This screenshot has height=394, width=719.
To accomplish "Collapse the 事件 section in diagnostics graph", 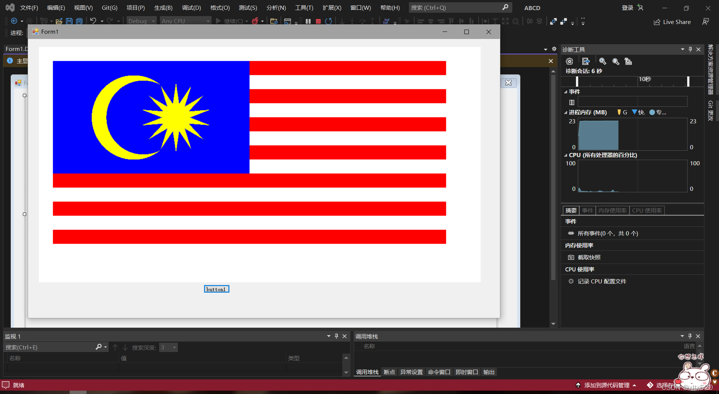I will coord(565,92).
